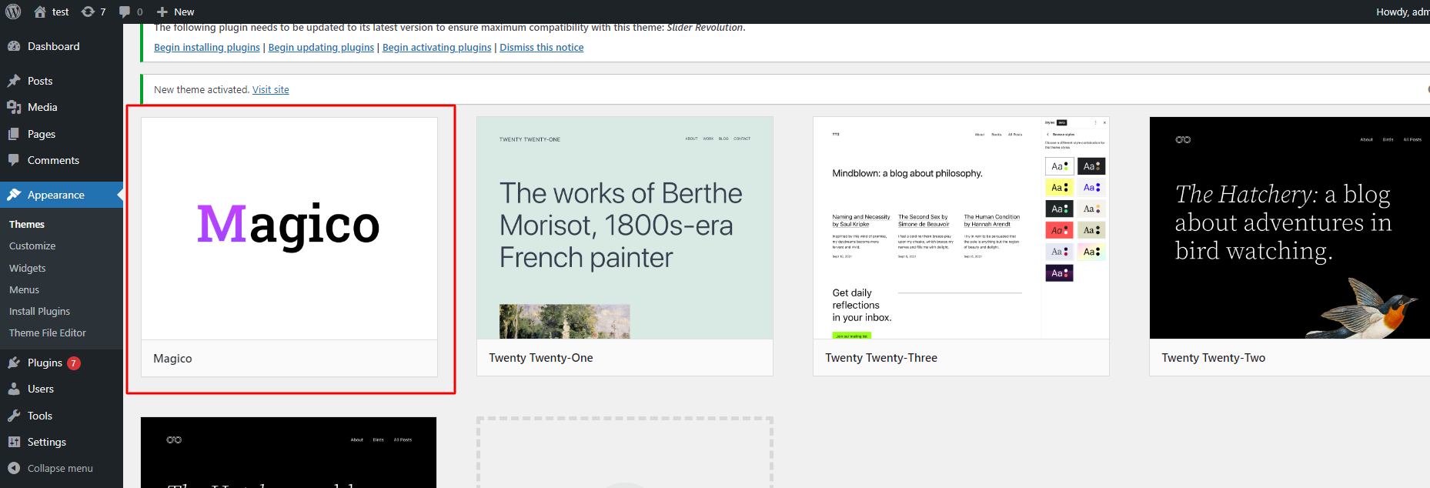Open the comments bubble icon in the admin bar

[x=125, y=12]
